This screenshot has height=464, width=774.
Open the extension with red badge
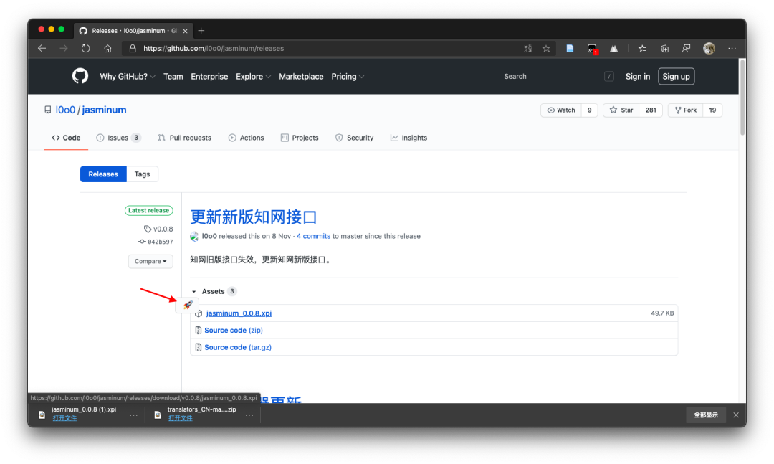[592, 49]
